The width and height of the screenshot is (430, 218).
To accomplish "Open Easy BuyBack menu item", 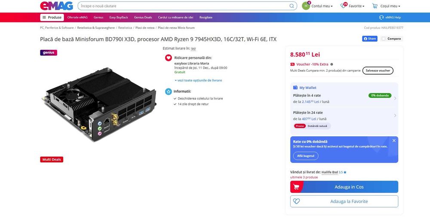I will [x=119, y=17].
